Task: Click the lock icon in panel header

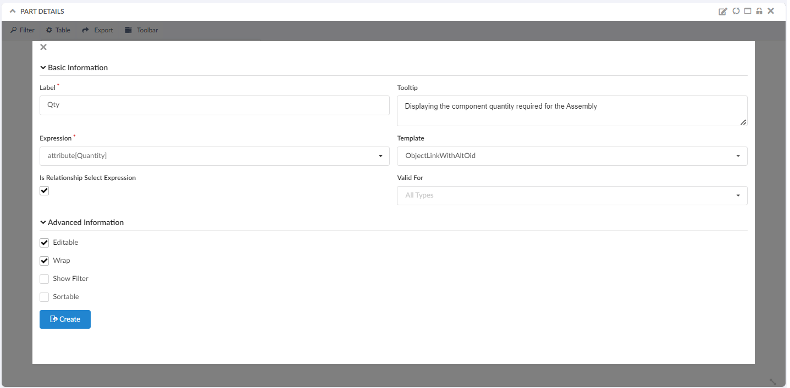Action: [x=759, y=12]
